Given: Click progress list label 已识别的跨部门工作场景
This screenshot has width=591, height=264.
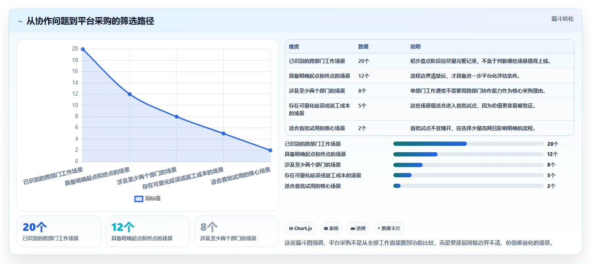Looking at the screenshot, I should (x=313, y=144).
